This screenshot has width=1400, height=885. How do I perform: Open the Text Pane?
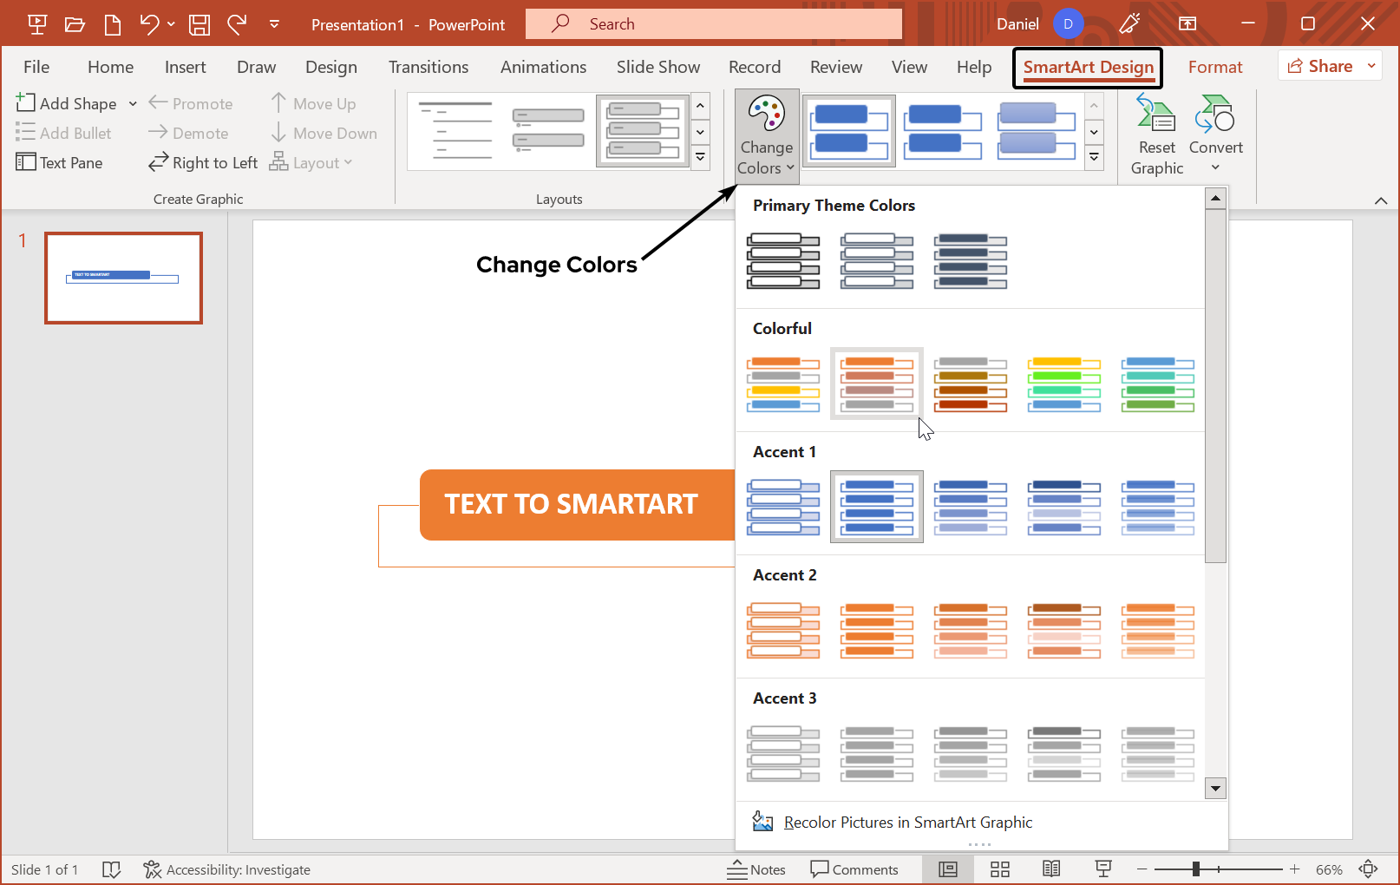click(x=60, y=162)
